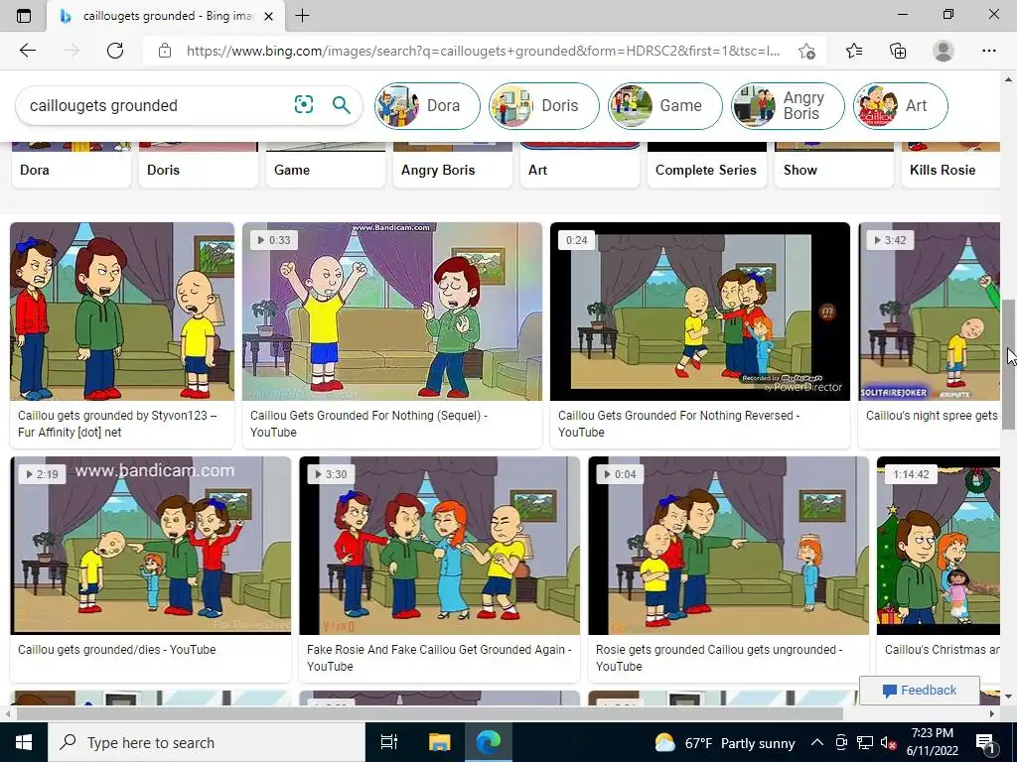Select the Dora suggestion pill

[x=427, y=105]
